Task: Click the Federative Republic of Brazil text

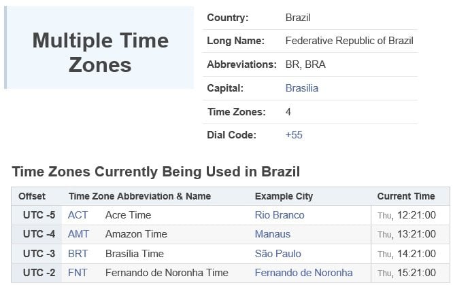Action: (x=350, y=41)
